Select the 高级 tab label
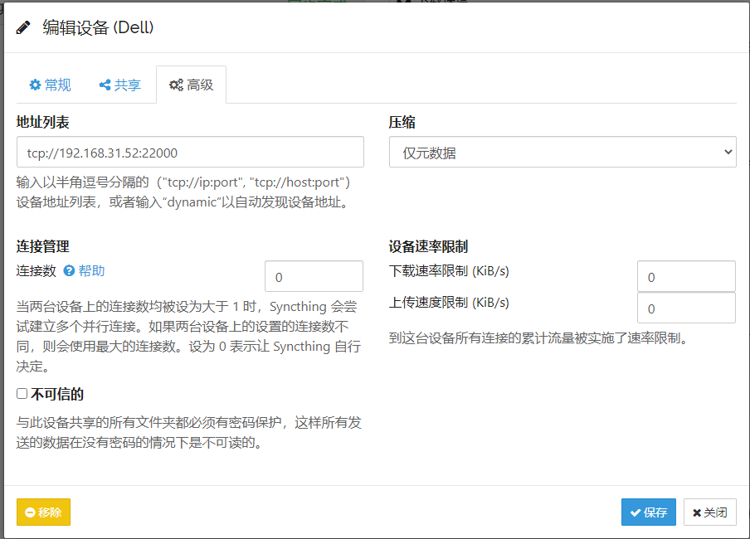750x539 pixels. click(x=200, y=85)
